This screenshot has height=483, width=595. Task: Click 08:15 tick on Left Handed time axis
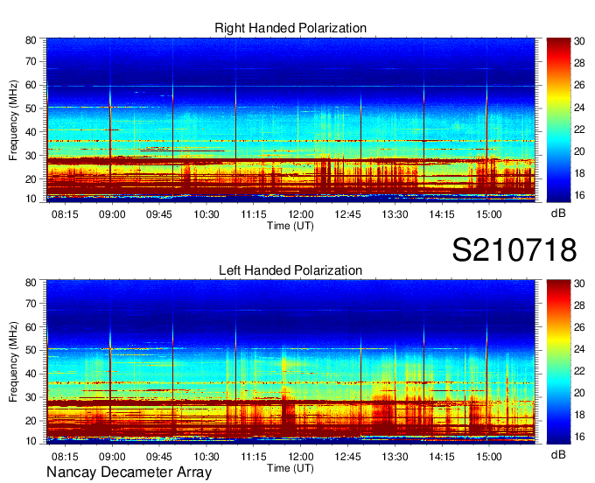(65, 457)
